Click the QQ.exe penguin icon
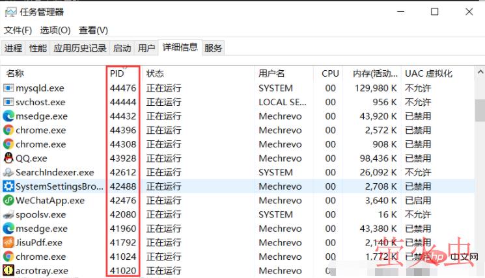This screenshot has height=278, width=485. point(8,158)
